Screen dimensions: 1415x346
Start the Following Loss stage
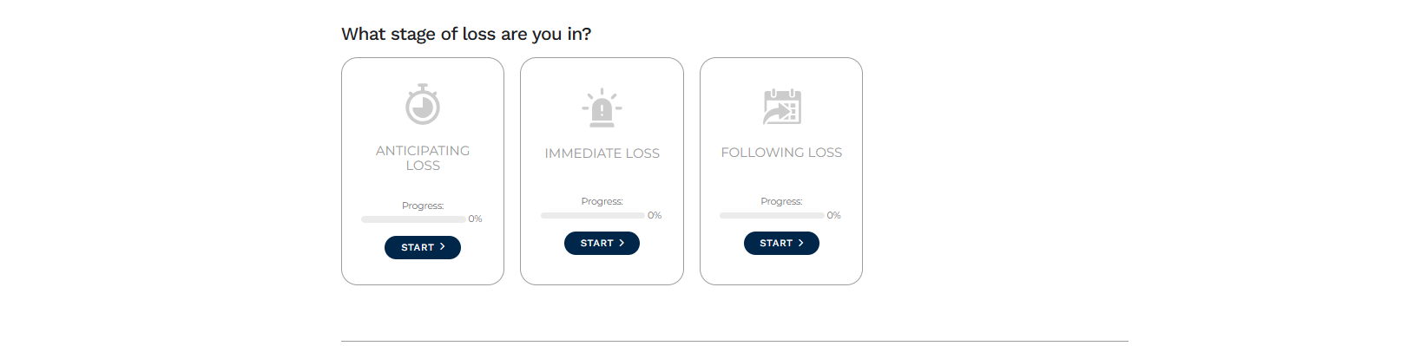781,243
